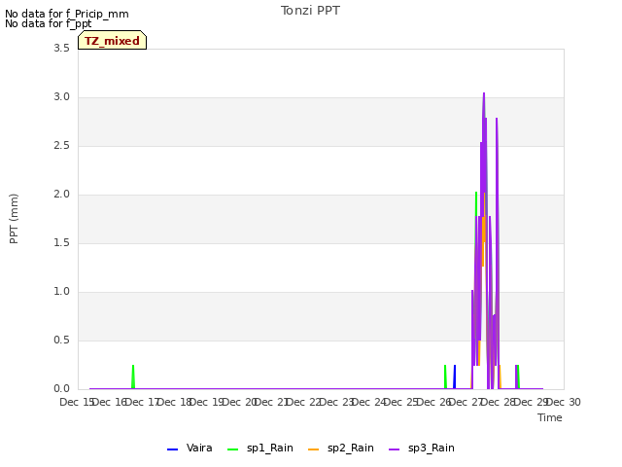Click the 1.0 y-axis tick label

click(61, 292)
